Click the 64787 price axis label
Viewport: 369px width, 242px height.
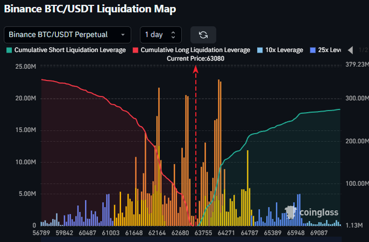[x=250, y=233]
